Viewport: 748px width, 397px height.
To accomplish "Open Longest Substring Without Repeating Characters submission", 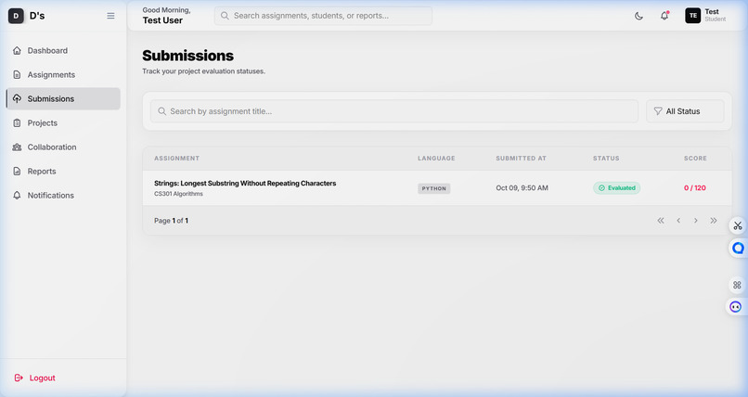I will tap(245, 183).
